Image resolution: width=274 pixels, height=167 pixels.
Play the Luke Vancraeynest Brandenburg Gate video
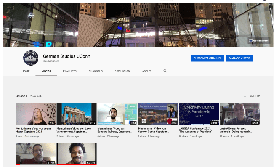pyautogui.click(x=76, y=114)
